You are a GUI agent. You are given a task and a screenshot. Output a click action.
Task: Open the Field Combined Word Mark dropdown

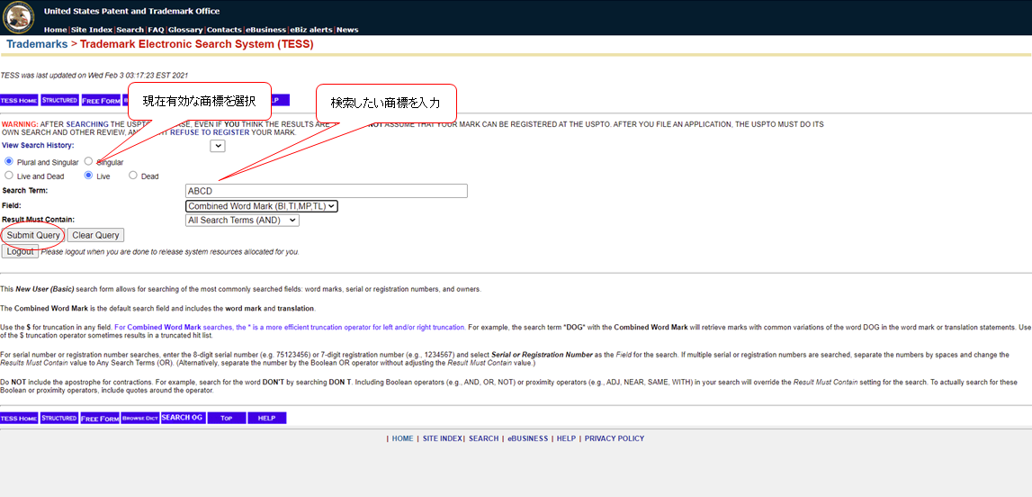[x=262, y=206]
